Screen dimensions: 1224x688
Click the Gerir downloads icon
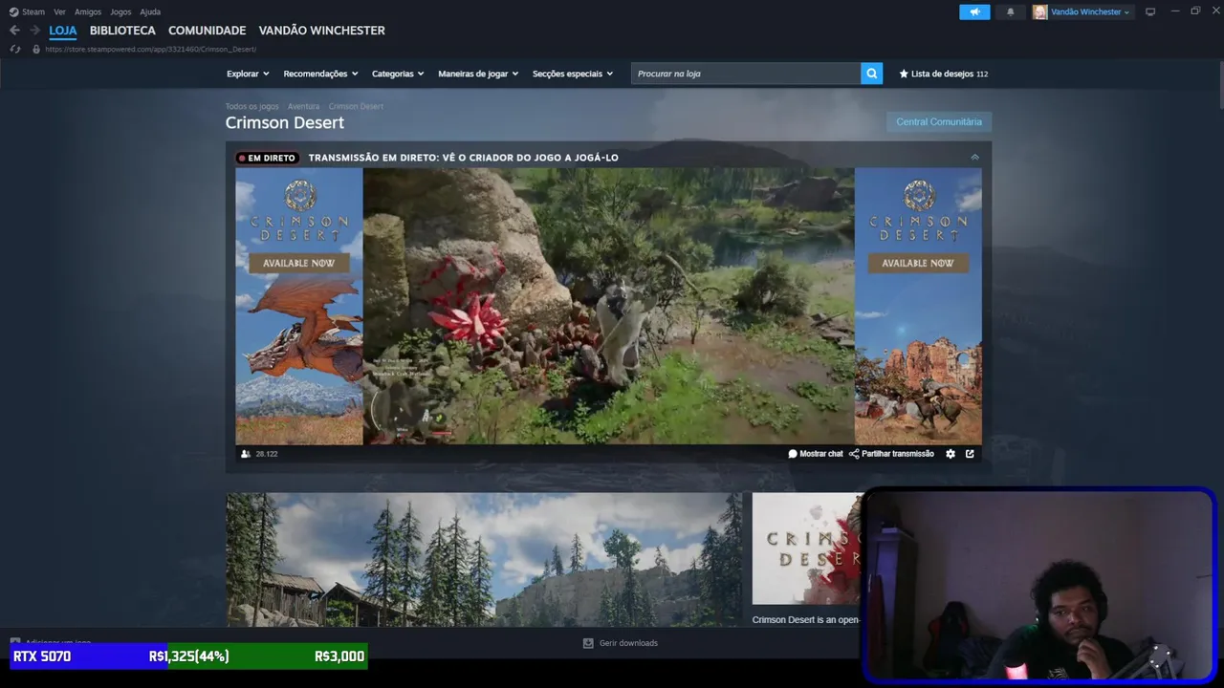(x=588, y=643)
